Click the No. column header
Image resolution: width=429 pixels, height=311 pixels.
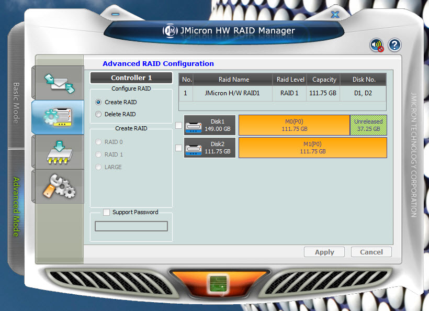187,80
